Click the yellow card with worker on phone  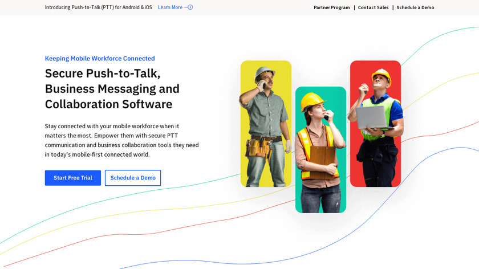pos(266,124)
